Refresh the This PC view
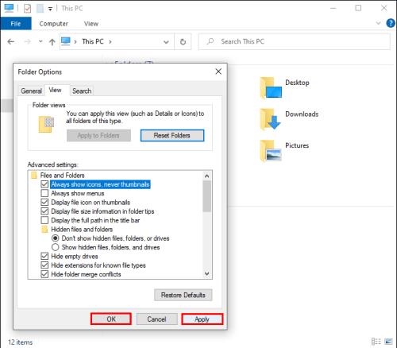The height and width of the screenshot is (348, 397). 183,41
